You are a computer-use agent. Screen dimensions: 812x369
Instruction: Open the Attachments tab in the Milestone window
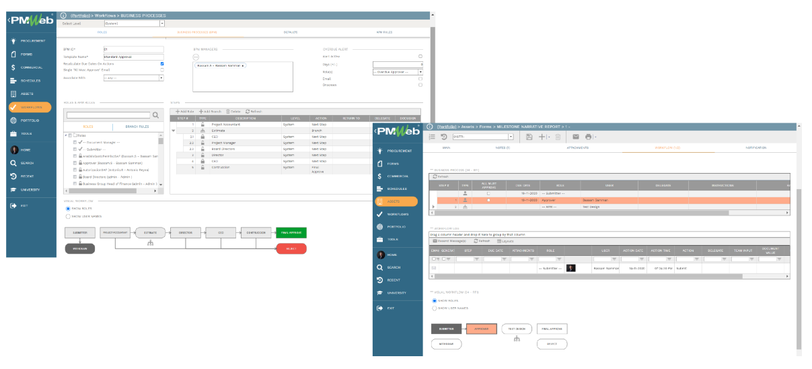click(x=578, y=147)
